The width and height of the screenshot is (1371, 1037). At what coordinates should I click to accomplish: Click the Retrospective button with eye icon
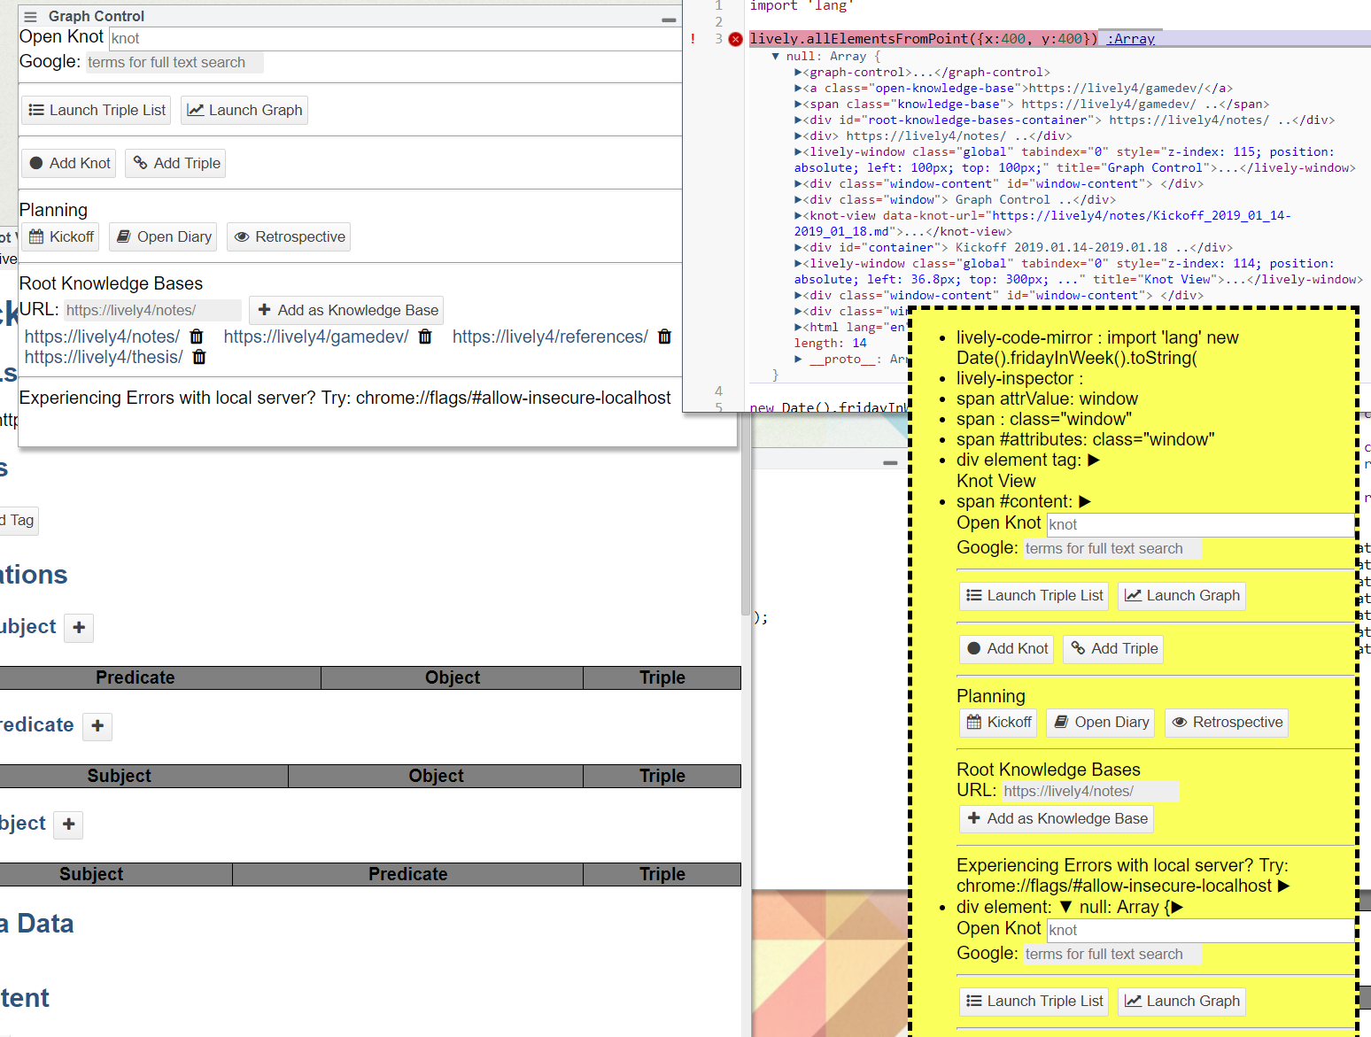tap(289, 236)
